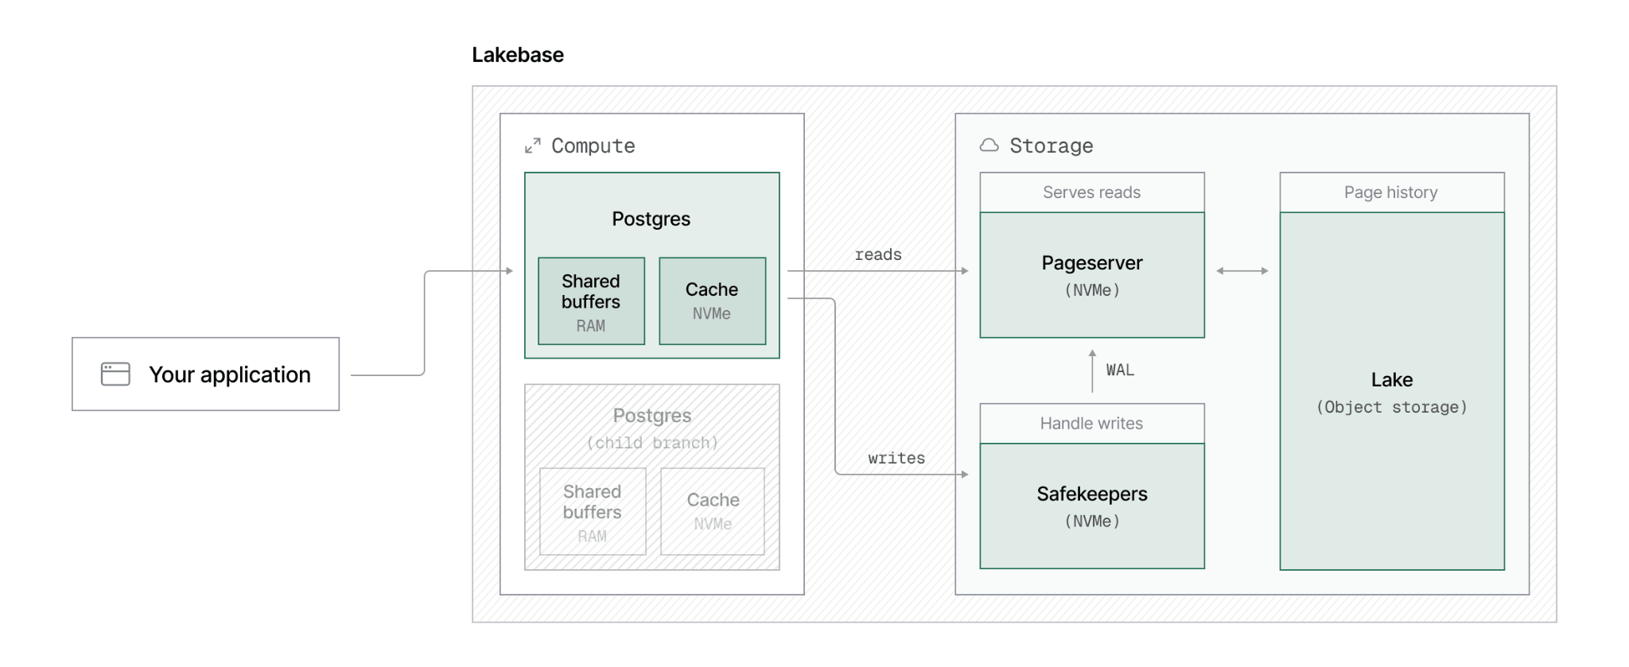Click the Safekeepers (NVMe) block
The height and width of the screenshot is (667, 1629).
(x=1092, y=506)
